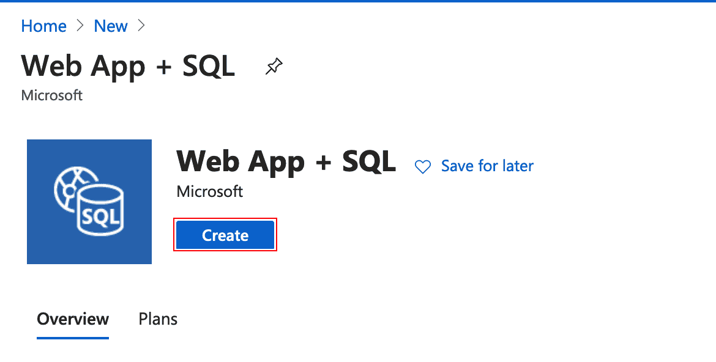Select the large Web App + SQL page title
The height and width of the screenshot is (362, 716).
(128, 66)
